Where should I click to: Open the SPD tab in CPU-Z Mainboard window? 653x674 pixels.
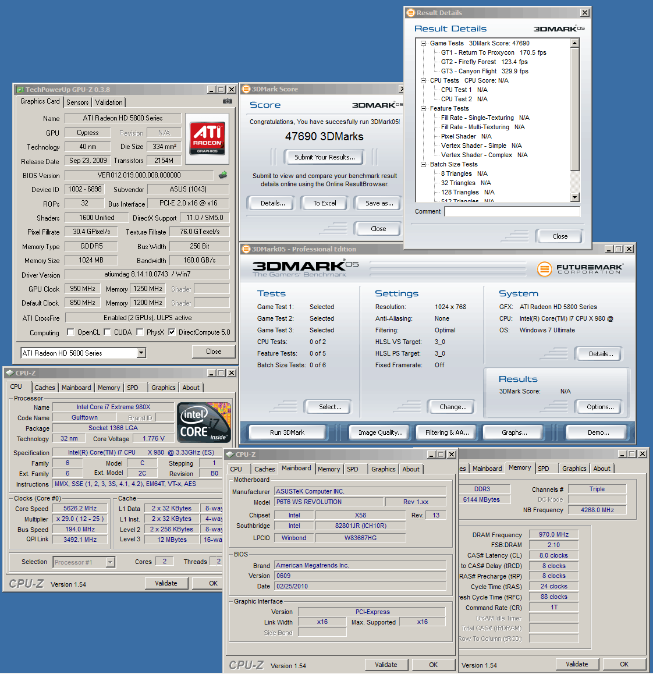[353, 469]
